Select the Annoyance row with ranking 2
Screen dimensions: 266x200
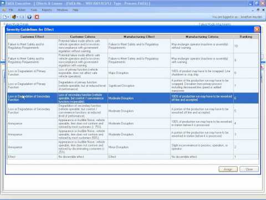pyautogui.click(x=133, y=147)
